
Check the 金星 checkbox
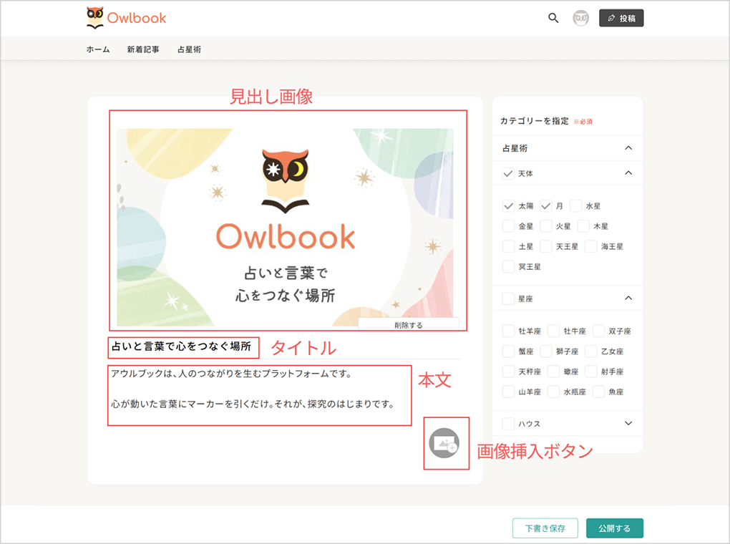point(508,226)
